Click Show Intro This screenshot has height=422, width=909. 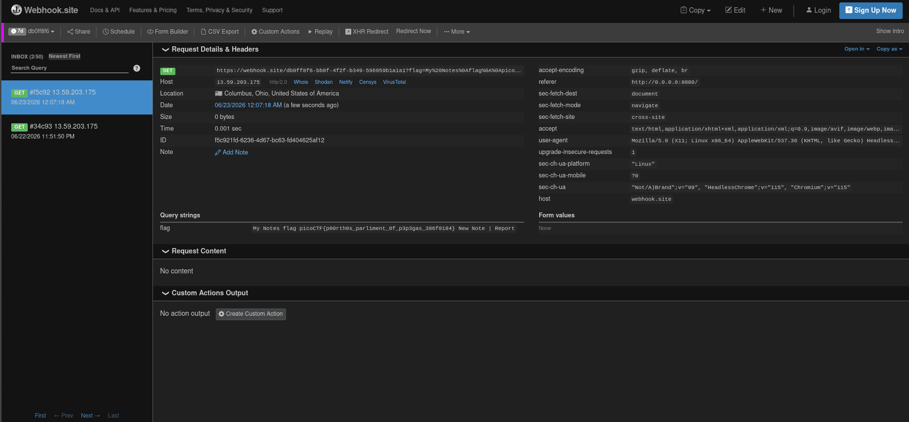(890, 31)
